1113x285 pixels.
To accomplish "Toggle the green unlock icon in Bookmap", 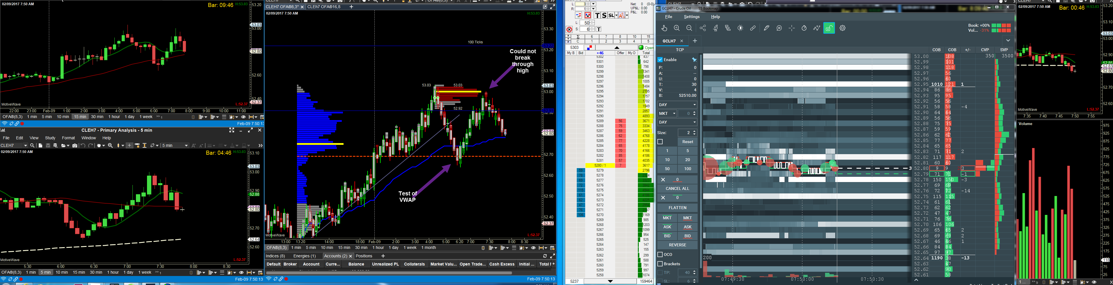I will click(829, 28).
